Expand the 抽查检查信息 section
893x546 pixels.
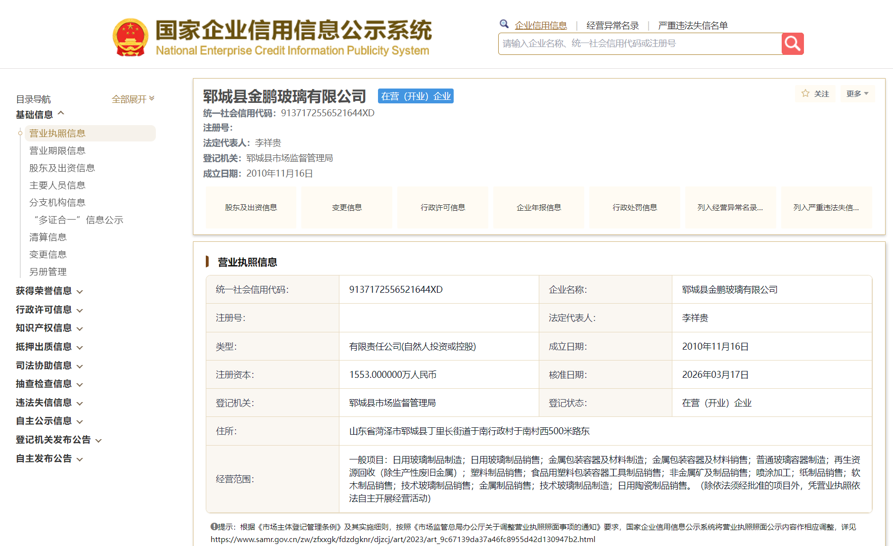point(49,384)
